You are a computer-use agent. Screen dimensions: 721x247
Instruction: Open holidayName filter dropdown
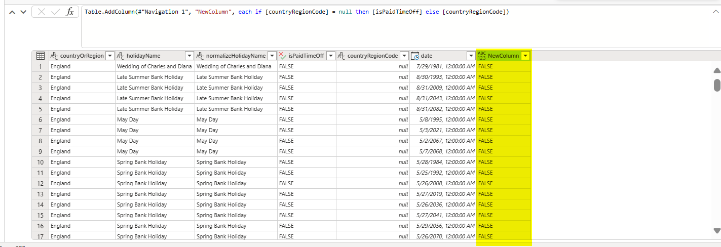click(189, 56)
